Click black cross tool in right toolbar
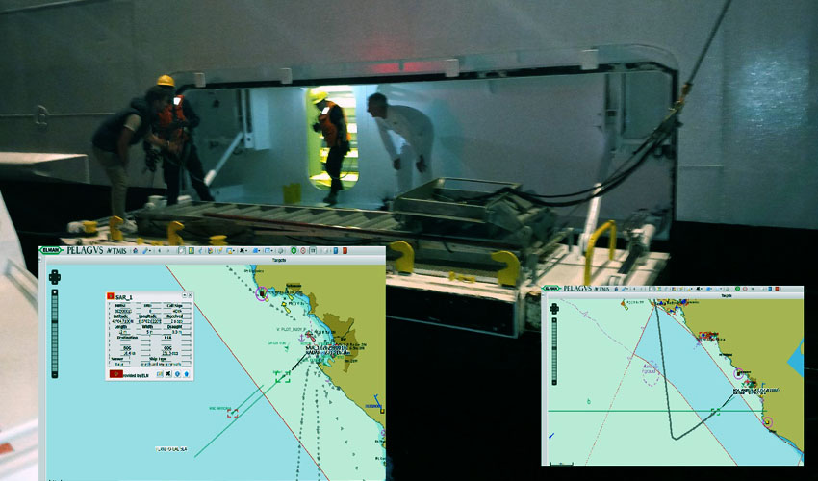The image size is (818, 481). coord(698,289)
